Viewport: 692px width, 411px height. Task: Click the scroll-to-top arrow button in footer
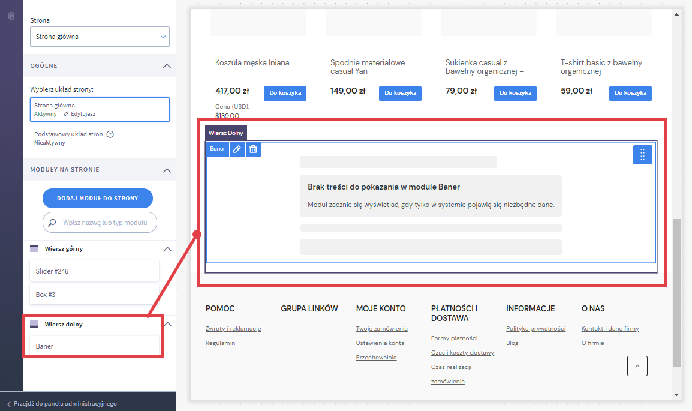[x=637, y=365]
